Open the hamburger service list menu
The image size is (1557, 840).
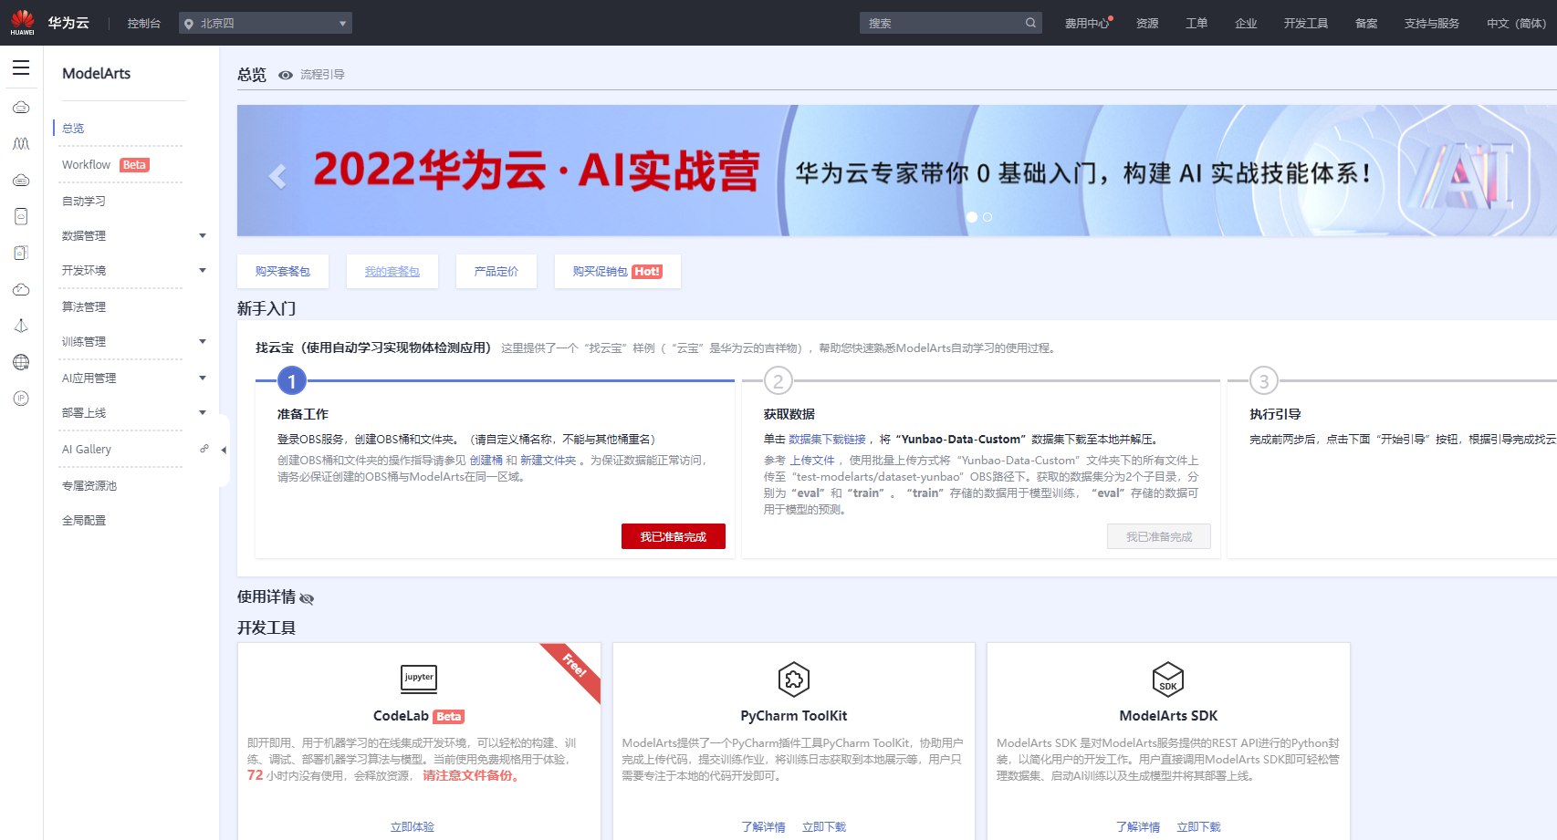coord(21,67)
